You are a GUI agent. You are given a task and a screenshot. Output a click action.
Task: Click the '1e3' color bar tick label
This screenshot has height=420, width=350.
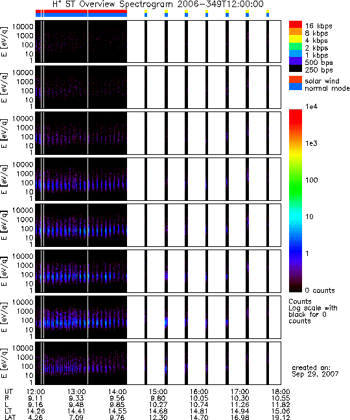311,143
